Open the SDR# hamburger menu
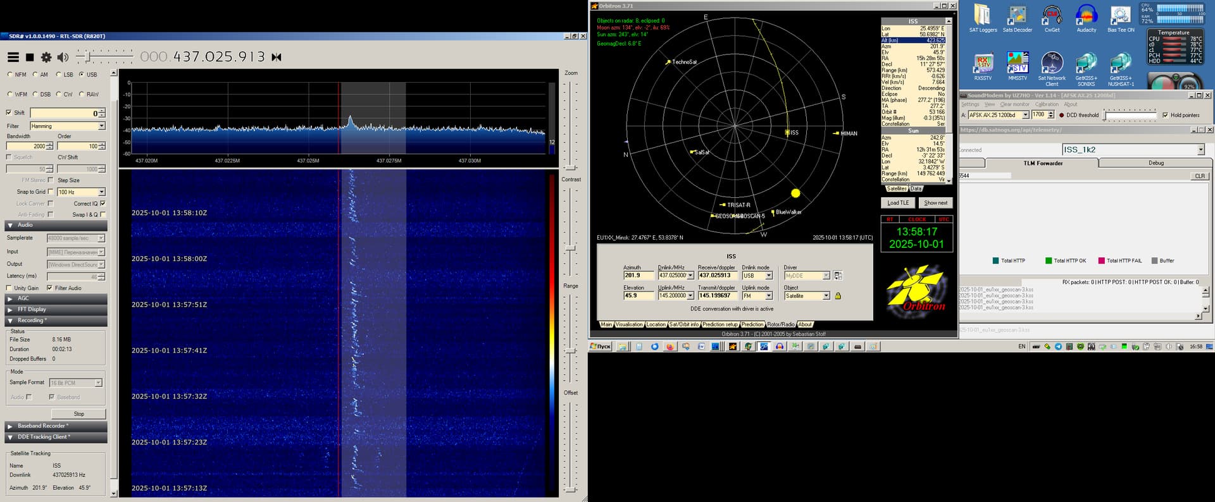Viewport: 1215px width, 502px height. pyautogui.click(x=13, y=58)
